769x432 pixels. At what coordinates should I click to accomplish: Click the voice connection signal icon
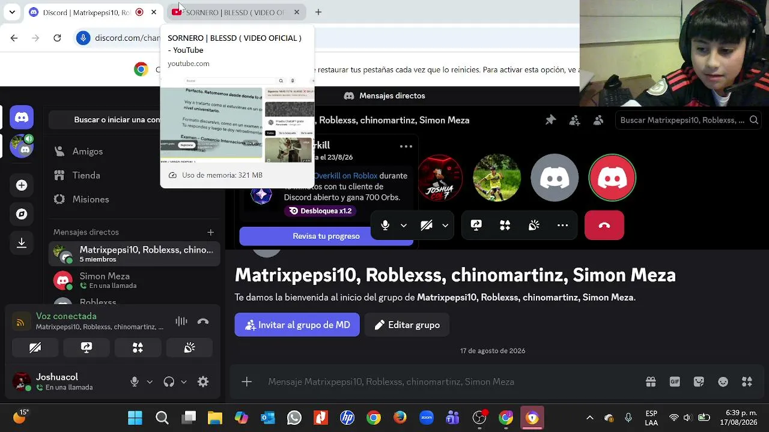point(20,322)
